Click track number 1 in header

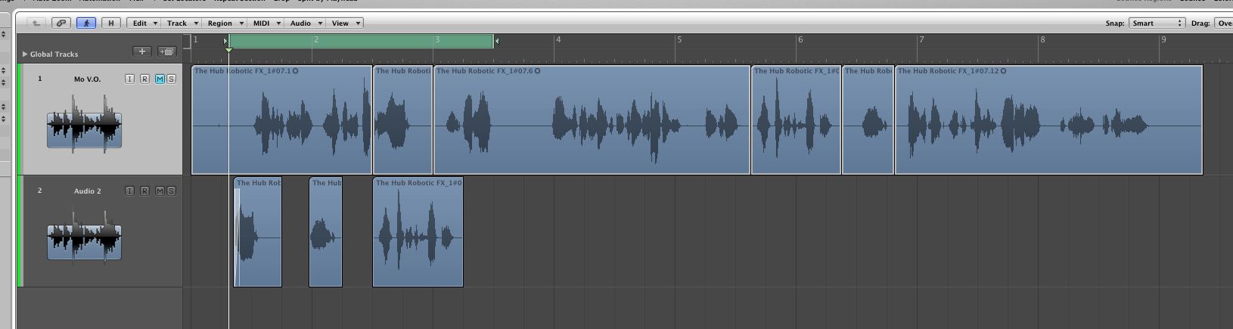[40, 79]
